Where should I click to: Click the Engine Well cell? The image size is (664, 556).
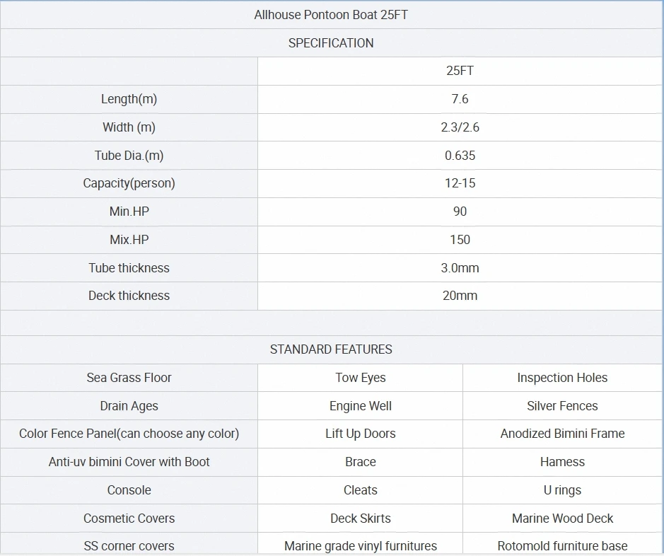[x=361, y=405]
